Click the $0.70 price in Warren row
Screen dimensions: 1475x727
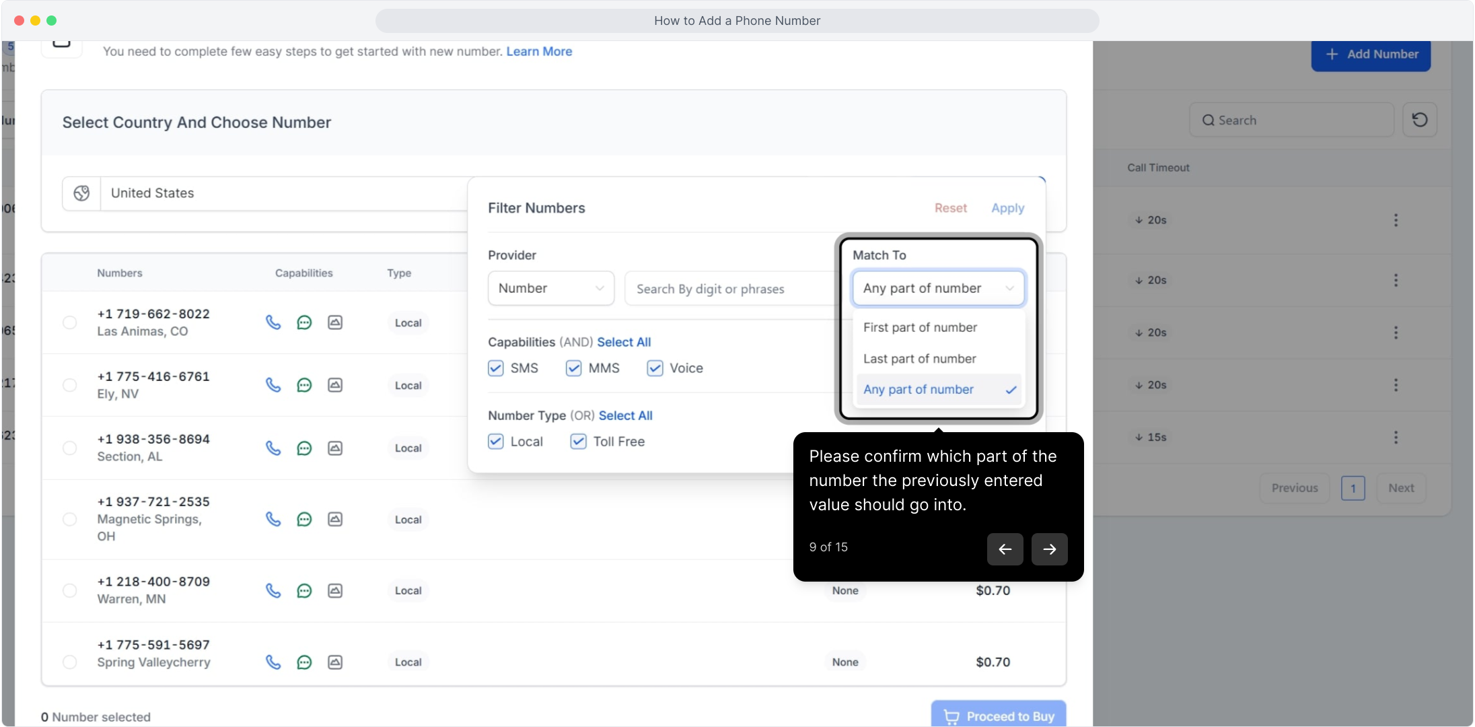coord(993,590)
